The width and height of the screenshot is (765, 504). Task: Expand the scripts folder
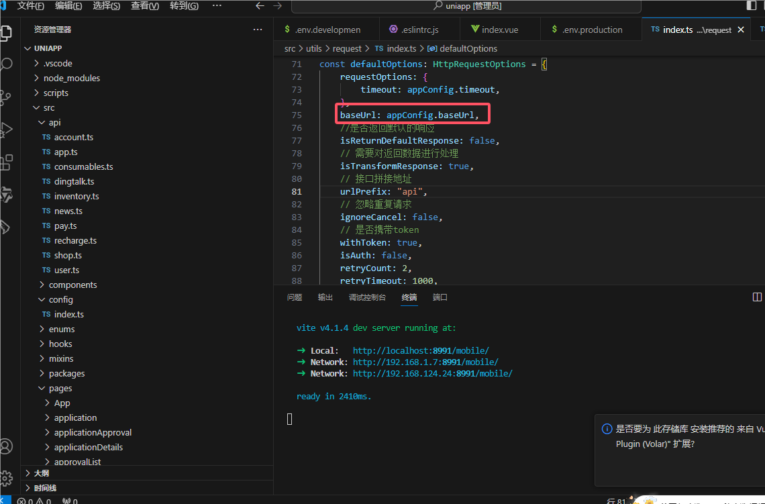click(37, 93)
